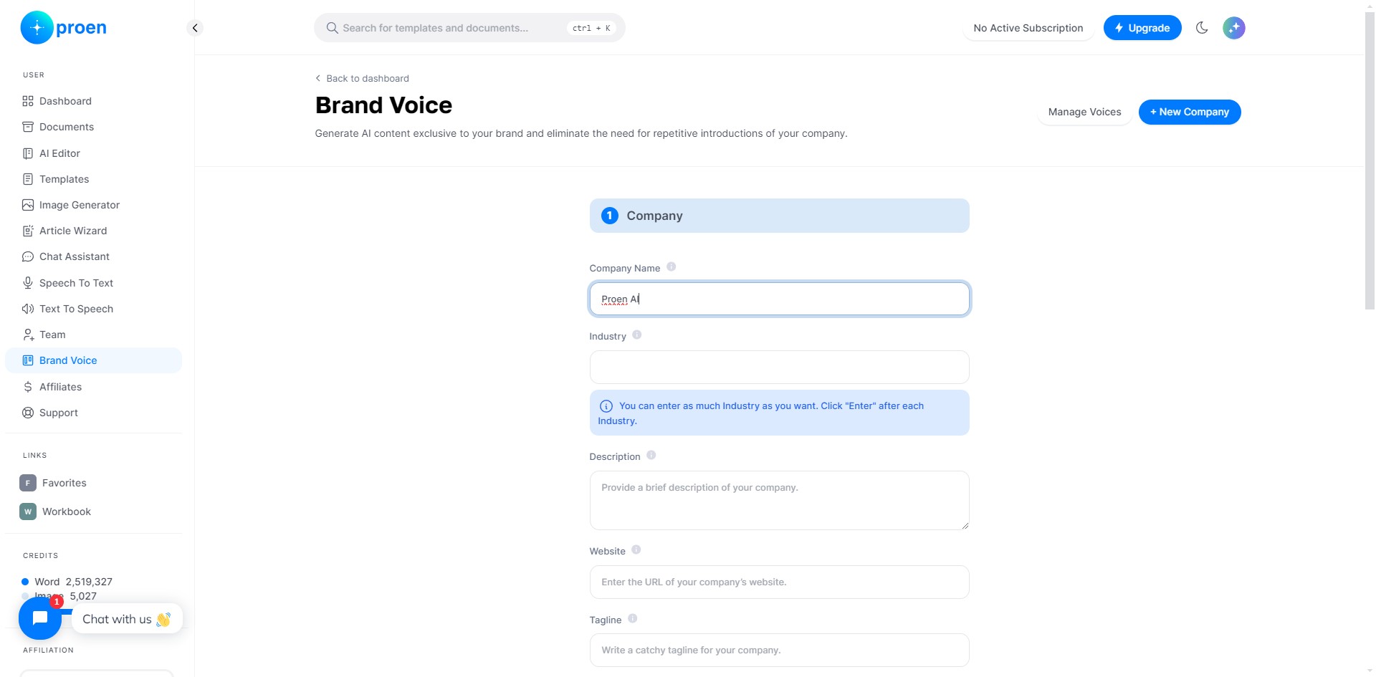Click the Documents archive icon
Screen dimensions: 1376x677
click(x=28, y=127)
